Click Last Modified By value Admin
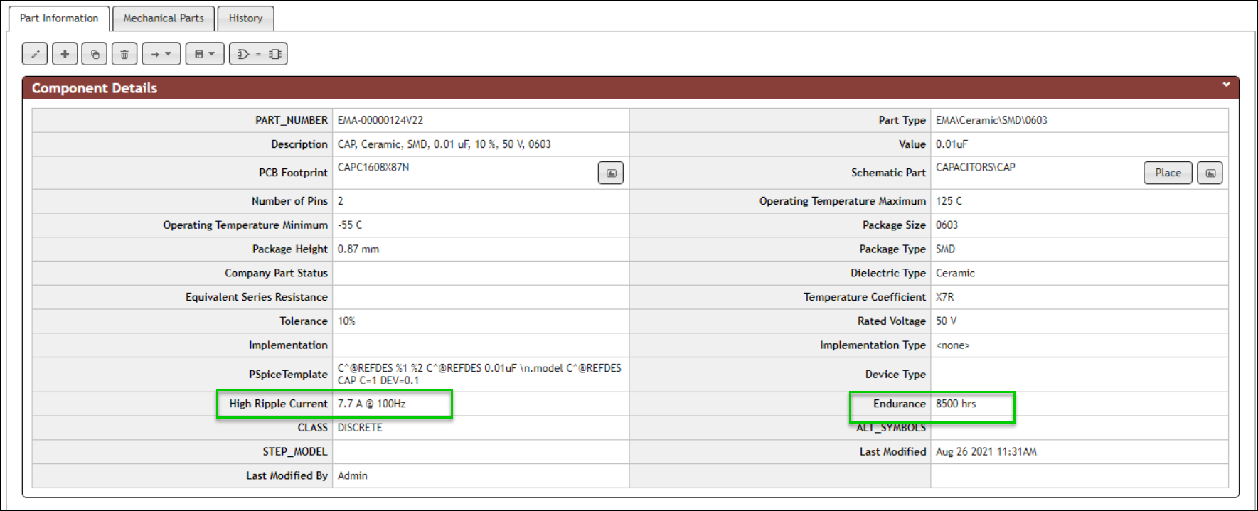 (353, 476)
